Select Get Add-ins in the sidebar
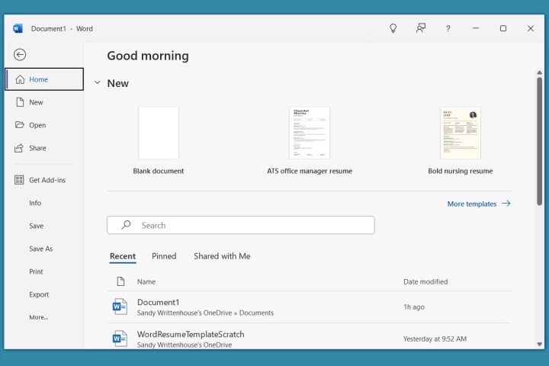This screenshot has height=366, width=549. tap(47, 180)
